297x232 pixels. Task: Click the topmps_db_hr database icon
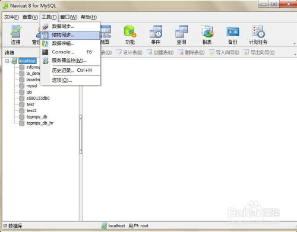[x=22, y=123]
